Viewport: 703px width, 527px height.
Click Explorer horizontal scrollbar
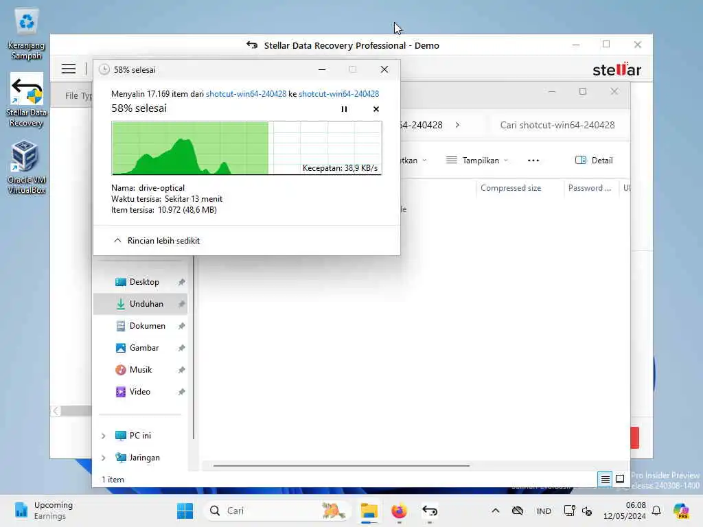[342, 466]
